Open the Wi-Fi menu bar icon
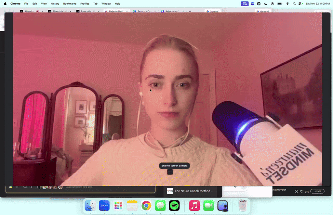The height and width of the screenshot is (215, 333). click(287, 4)
